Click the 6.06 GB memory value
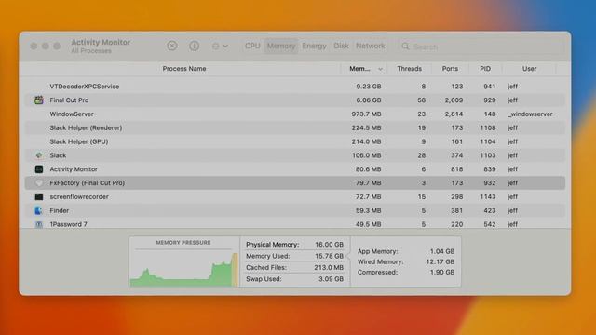Viewport: 596px width, 335px height. pos(369,100)
